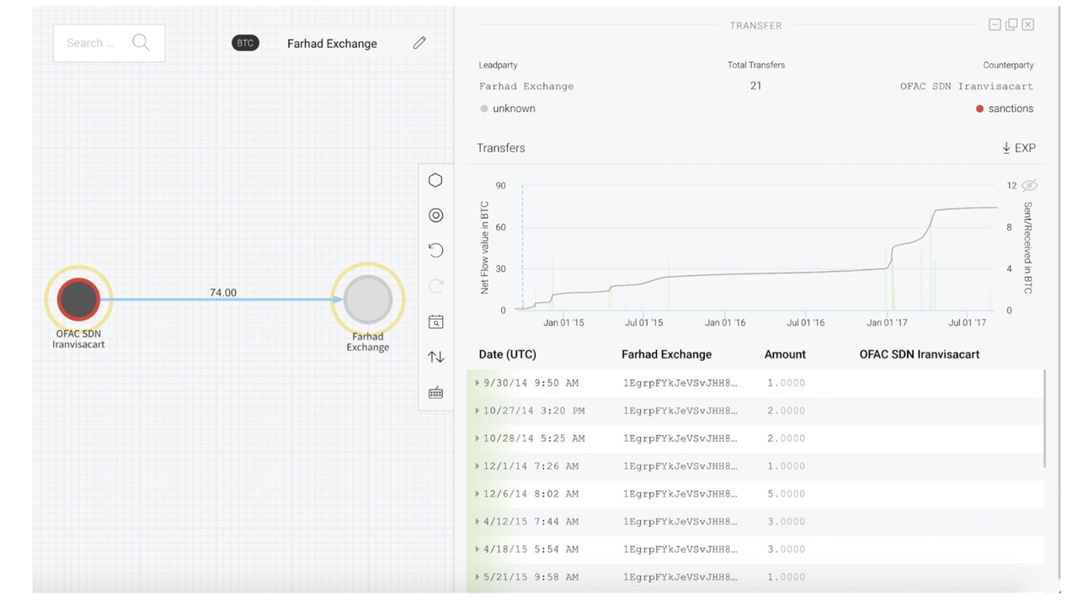
Task: Expand the 4/18/15 5:54 AM row
Action: [x=478, y=550]
